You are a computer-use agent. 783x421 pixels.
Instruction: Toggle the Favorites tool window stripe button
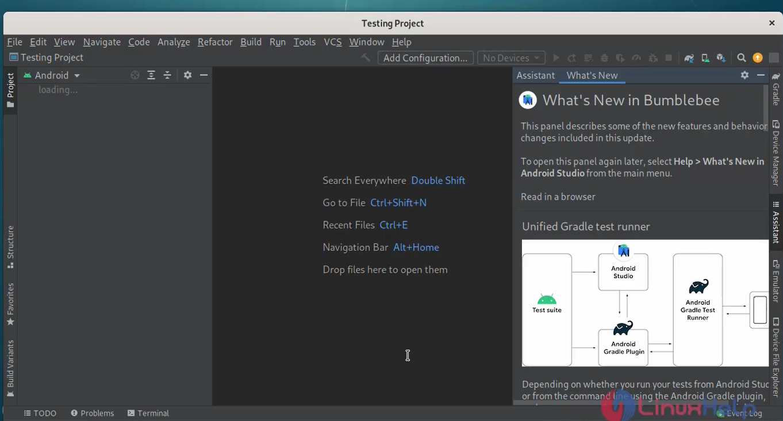click(x=10, y=304)
